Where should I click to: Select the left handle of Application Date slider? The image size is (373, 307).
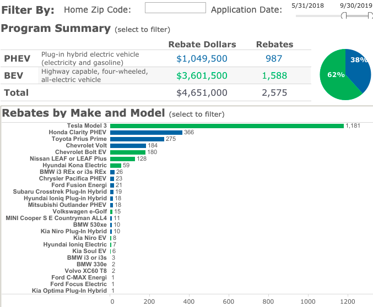344,16
